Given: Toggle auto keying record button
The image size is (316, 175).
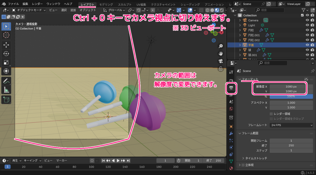Looking at the screenshot, I should tap(92, 161).
